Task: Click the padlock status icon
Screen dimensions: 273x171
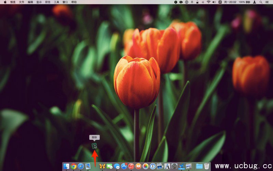Action: 197,2
